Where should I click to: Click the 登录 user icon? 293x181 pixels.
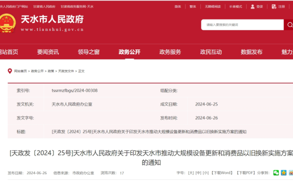[x=253, y=7]
